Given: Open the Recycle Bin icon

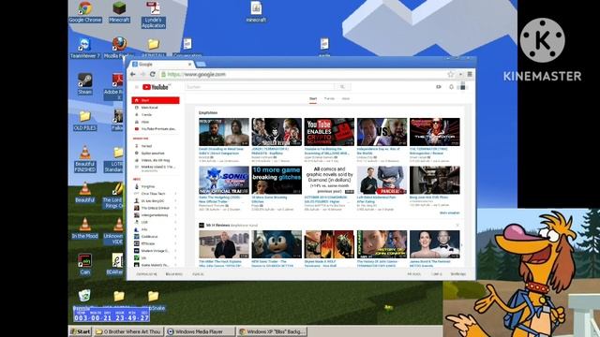Looking at the screenshot, I should pyautogui.click(x=84, y=296).
